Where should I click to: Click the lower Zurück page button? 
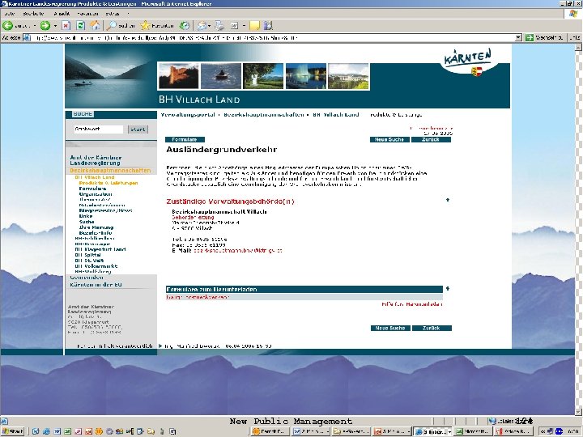pyautogui.click(x=432, y=328)
